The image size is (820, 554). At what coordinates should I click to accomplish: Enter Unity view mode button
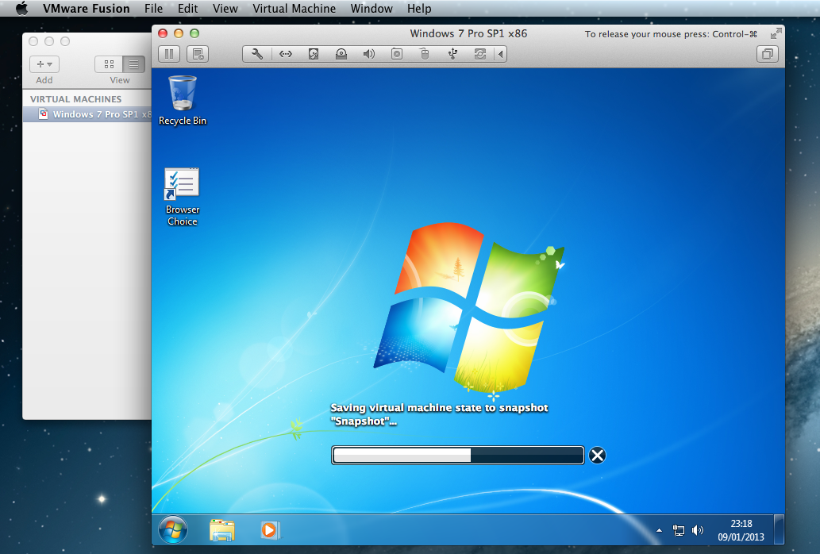point(768,54)
